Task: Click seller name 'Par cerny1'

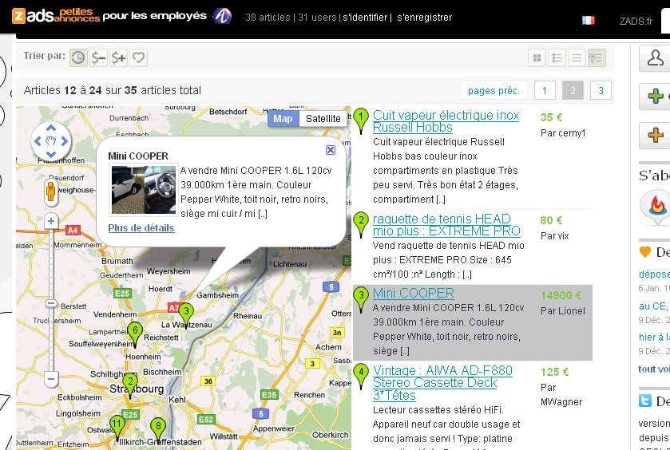Action: 563,133
